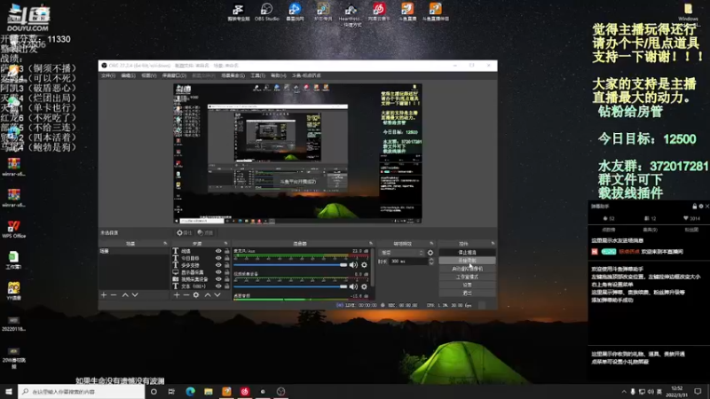The width and height of the screenshot is (710, 399).
Task: Open the Tools menu in OBS
Action: pyautogui.click(x=257, y=75)
